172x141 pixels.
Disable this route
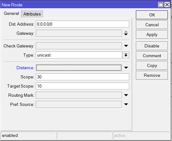point(152,46)
